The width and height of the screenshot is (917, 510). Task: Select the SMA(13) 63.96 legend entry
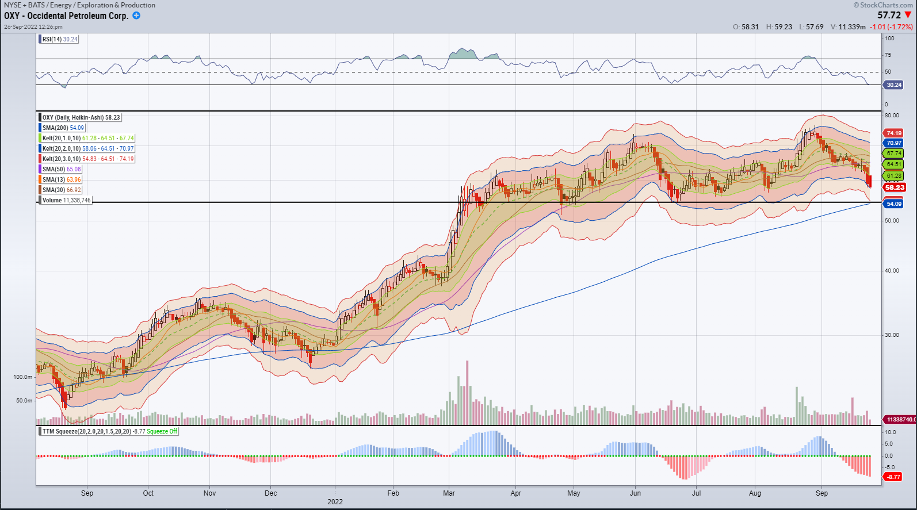click(61, 179)
